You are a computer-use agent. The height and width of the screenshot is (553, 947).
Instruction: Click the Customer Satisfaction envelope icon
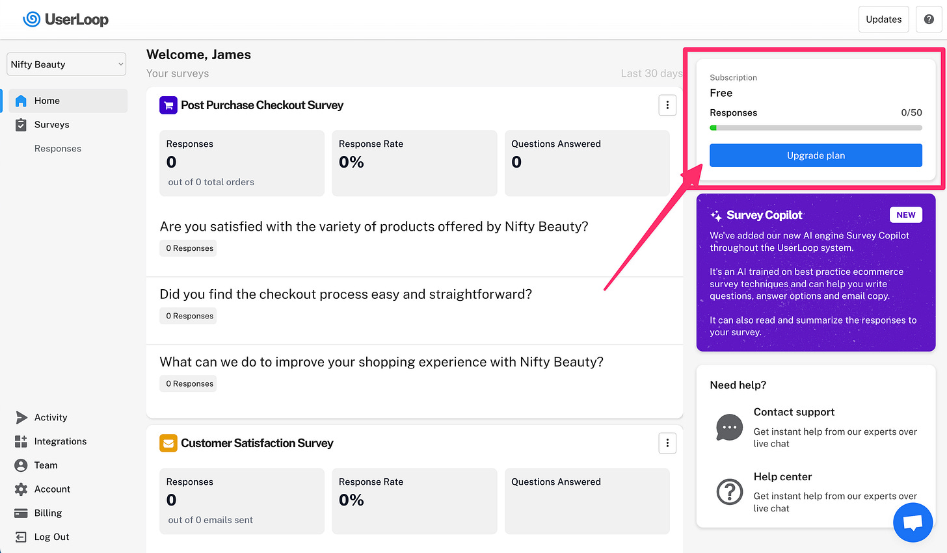[168, 443]
